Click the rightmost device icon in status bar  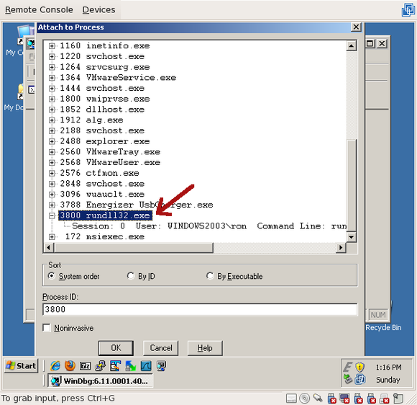tap(398, 399)
